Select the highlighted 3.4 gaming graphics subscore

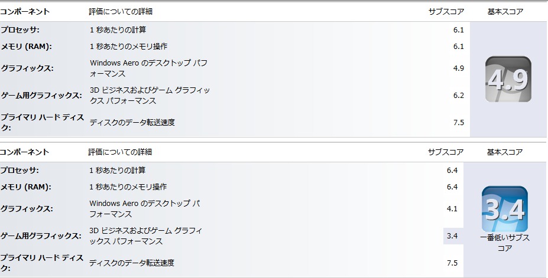coord(452,236)
